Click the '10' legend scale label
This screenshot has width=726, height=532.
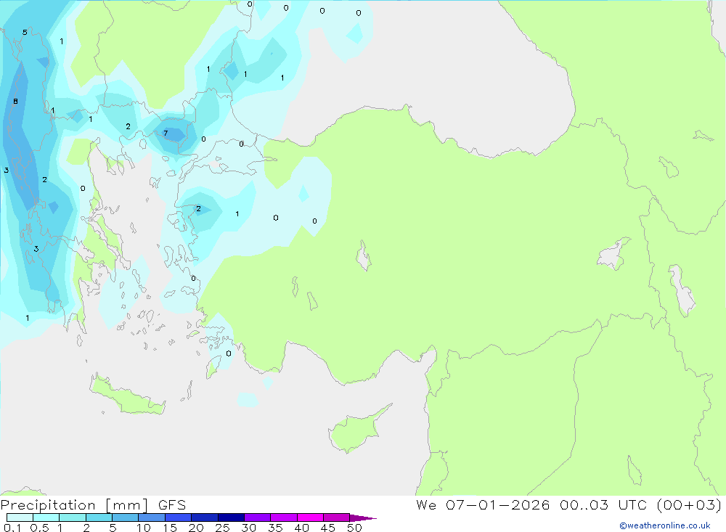[x=144, y=528]
